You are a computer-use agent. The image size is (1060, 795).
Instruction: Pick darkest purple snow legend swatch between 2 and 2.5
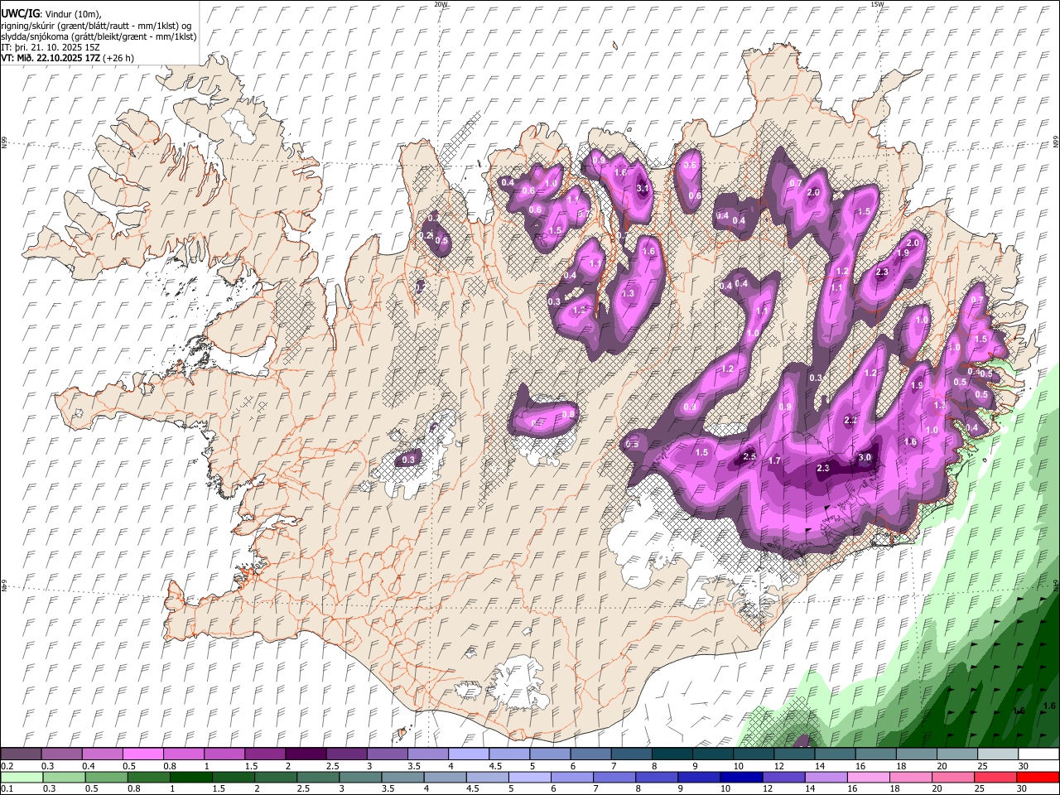[306, 754]
